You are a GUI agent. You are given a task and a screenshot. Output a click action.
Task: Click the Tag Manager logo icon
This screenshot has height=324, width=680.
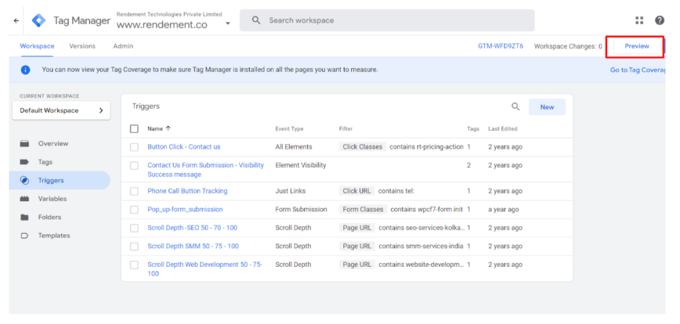pos(39,21)
